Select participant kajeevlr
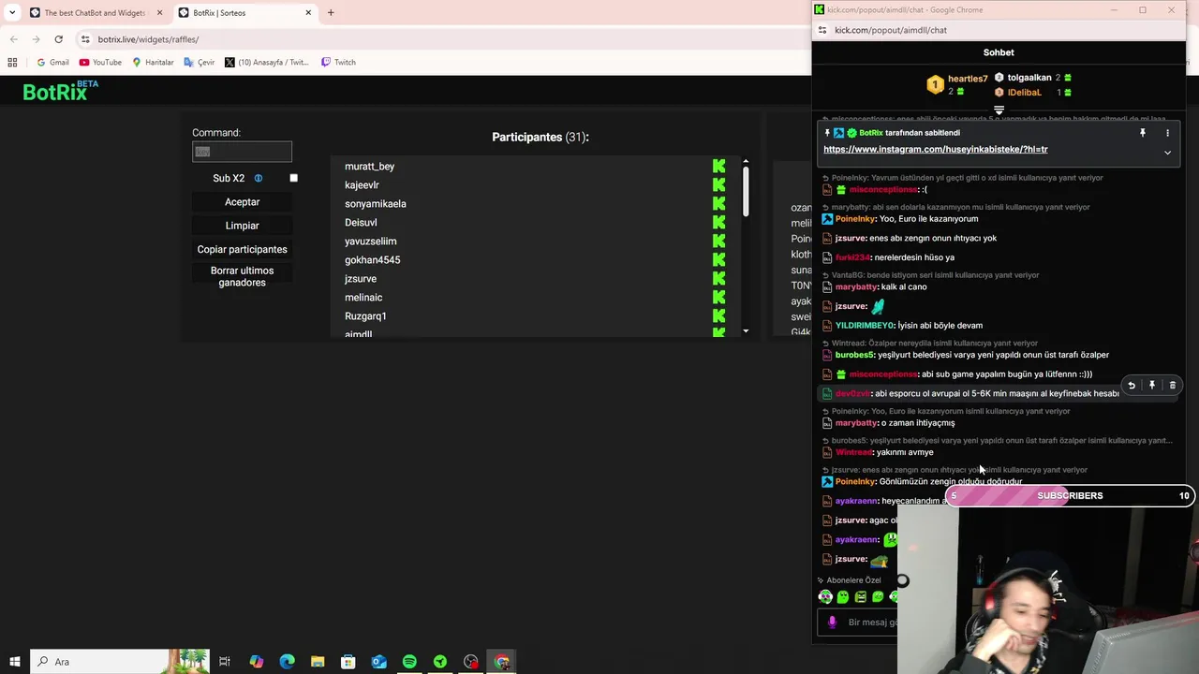This screenshot has width=1199, height=674. [x=362, y=185]
